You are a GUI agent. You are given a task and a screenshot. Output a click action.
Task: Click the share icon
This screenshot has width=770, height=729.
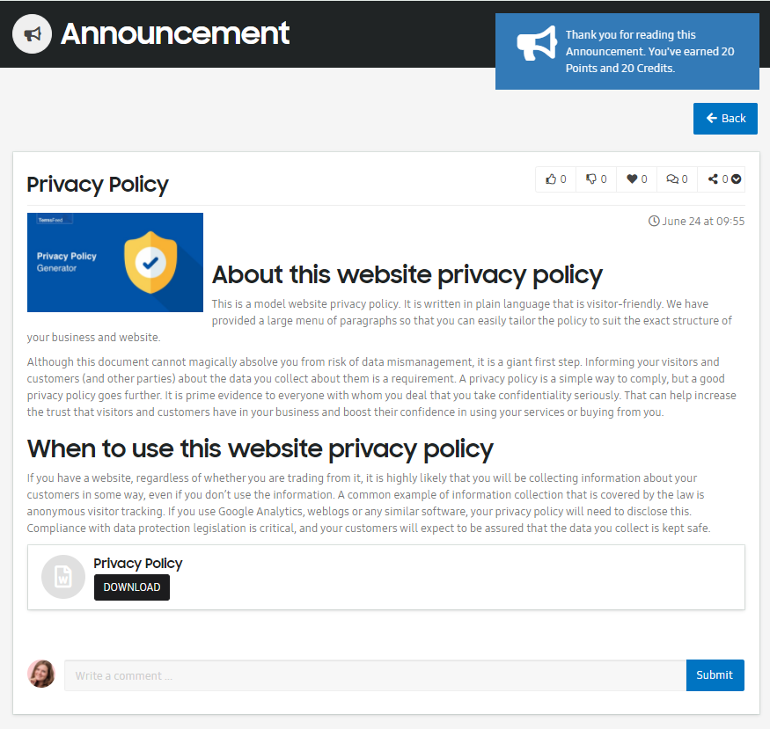[713, 179]
